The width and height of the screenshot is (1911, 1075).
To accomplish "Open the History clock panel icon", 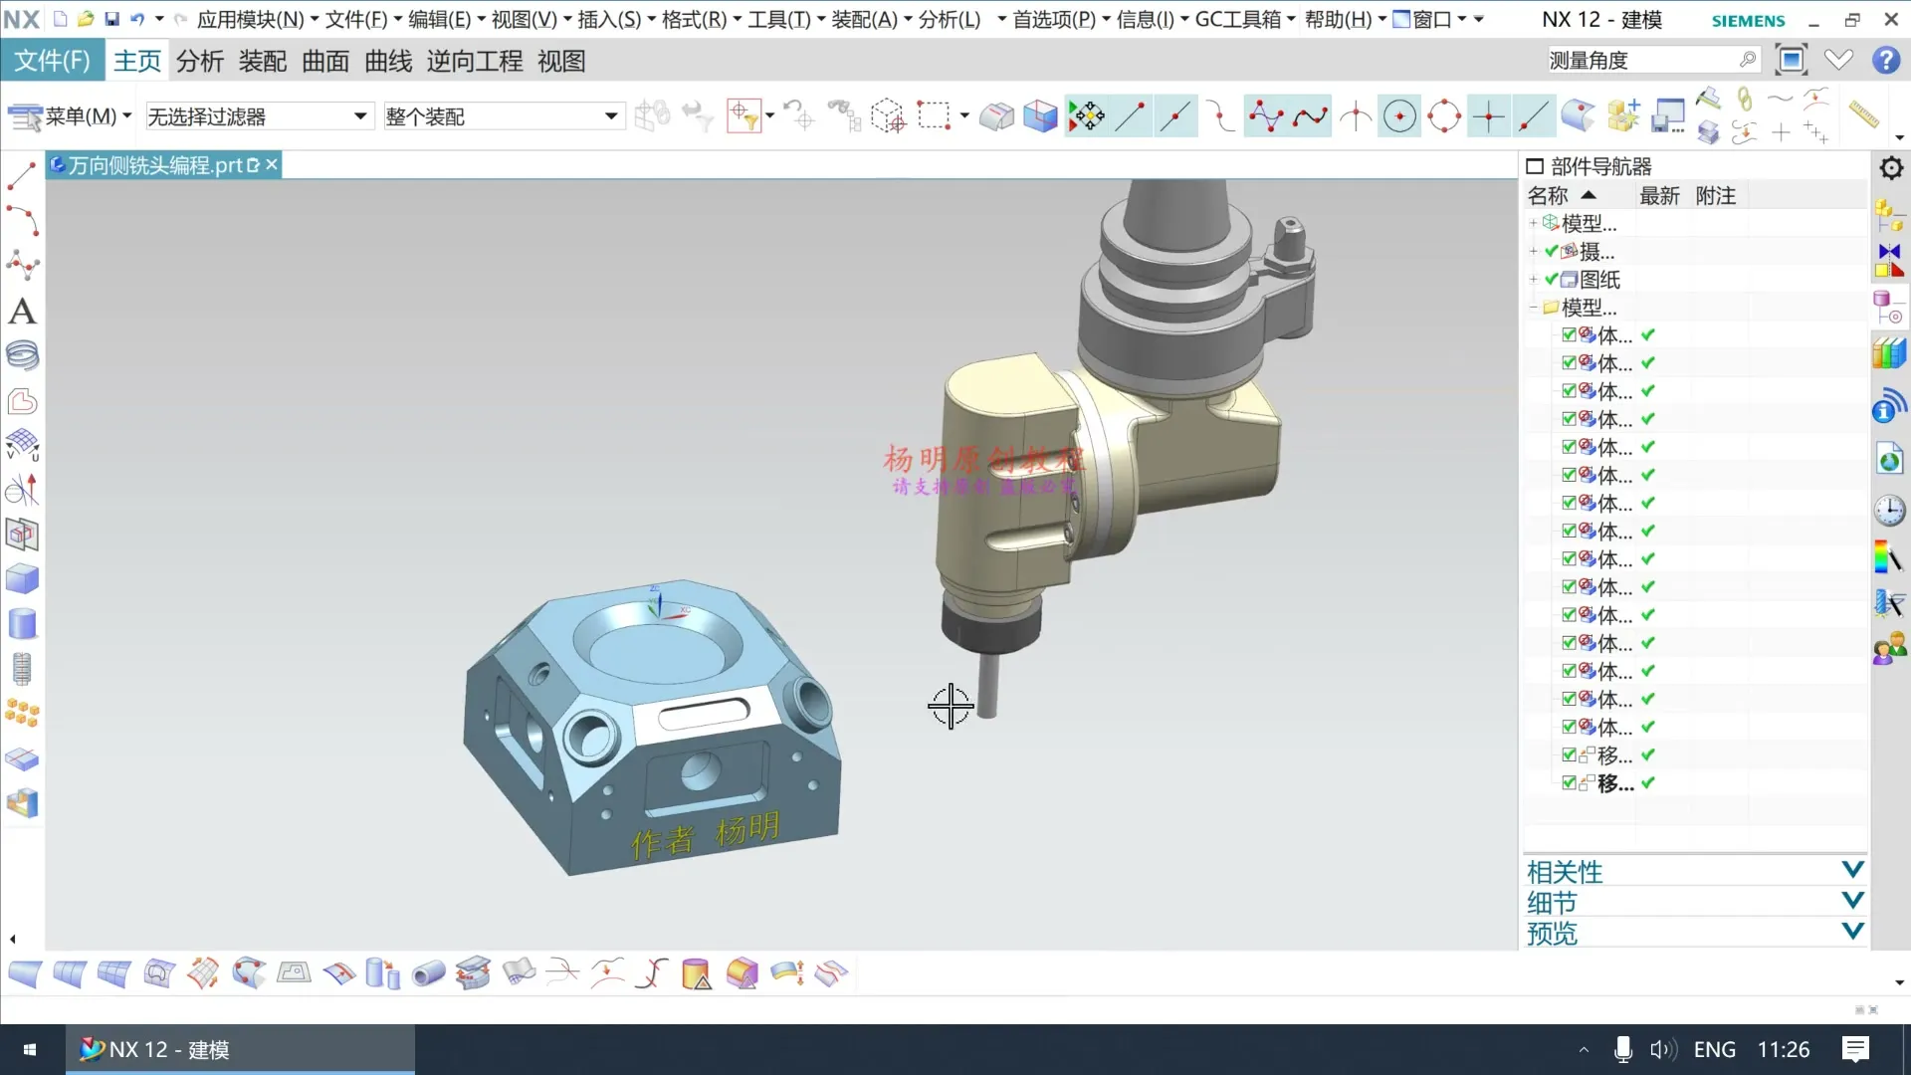I will pos(1888,510).
